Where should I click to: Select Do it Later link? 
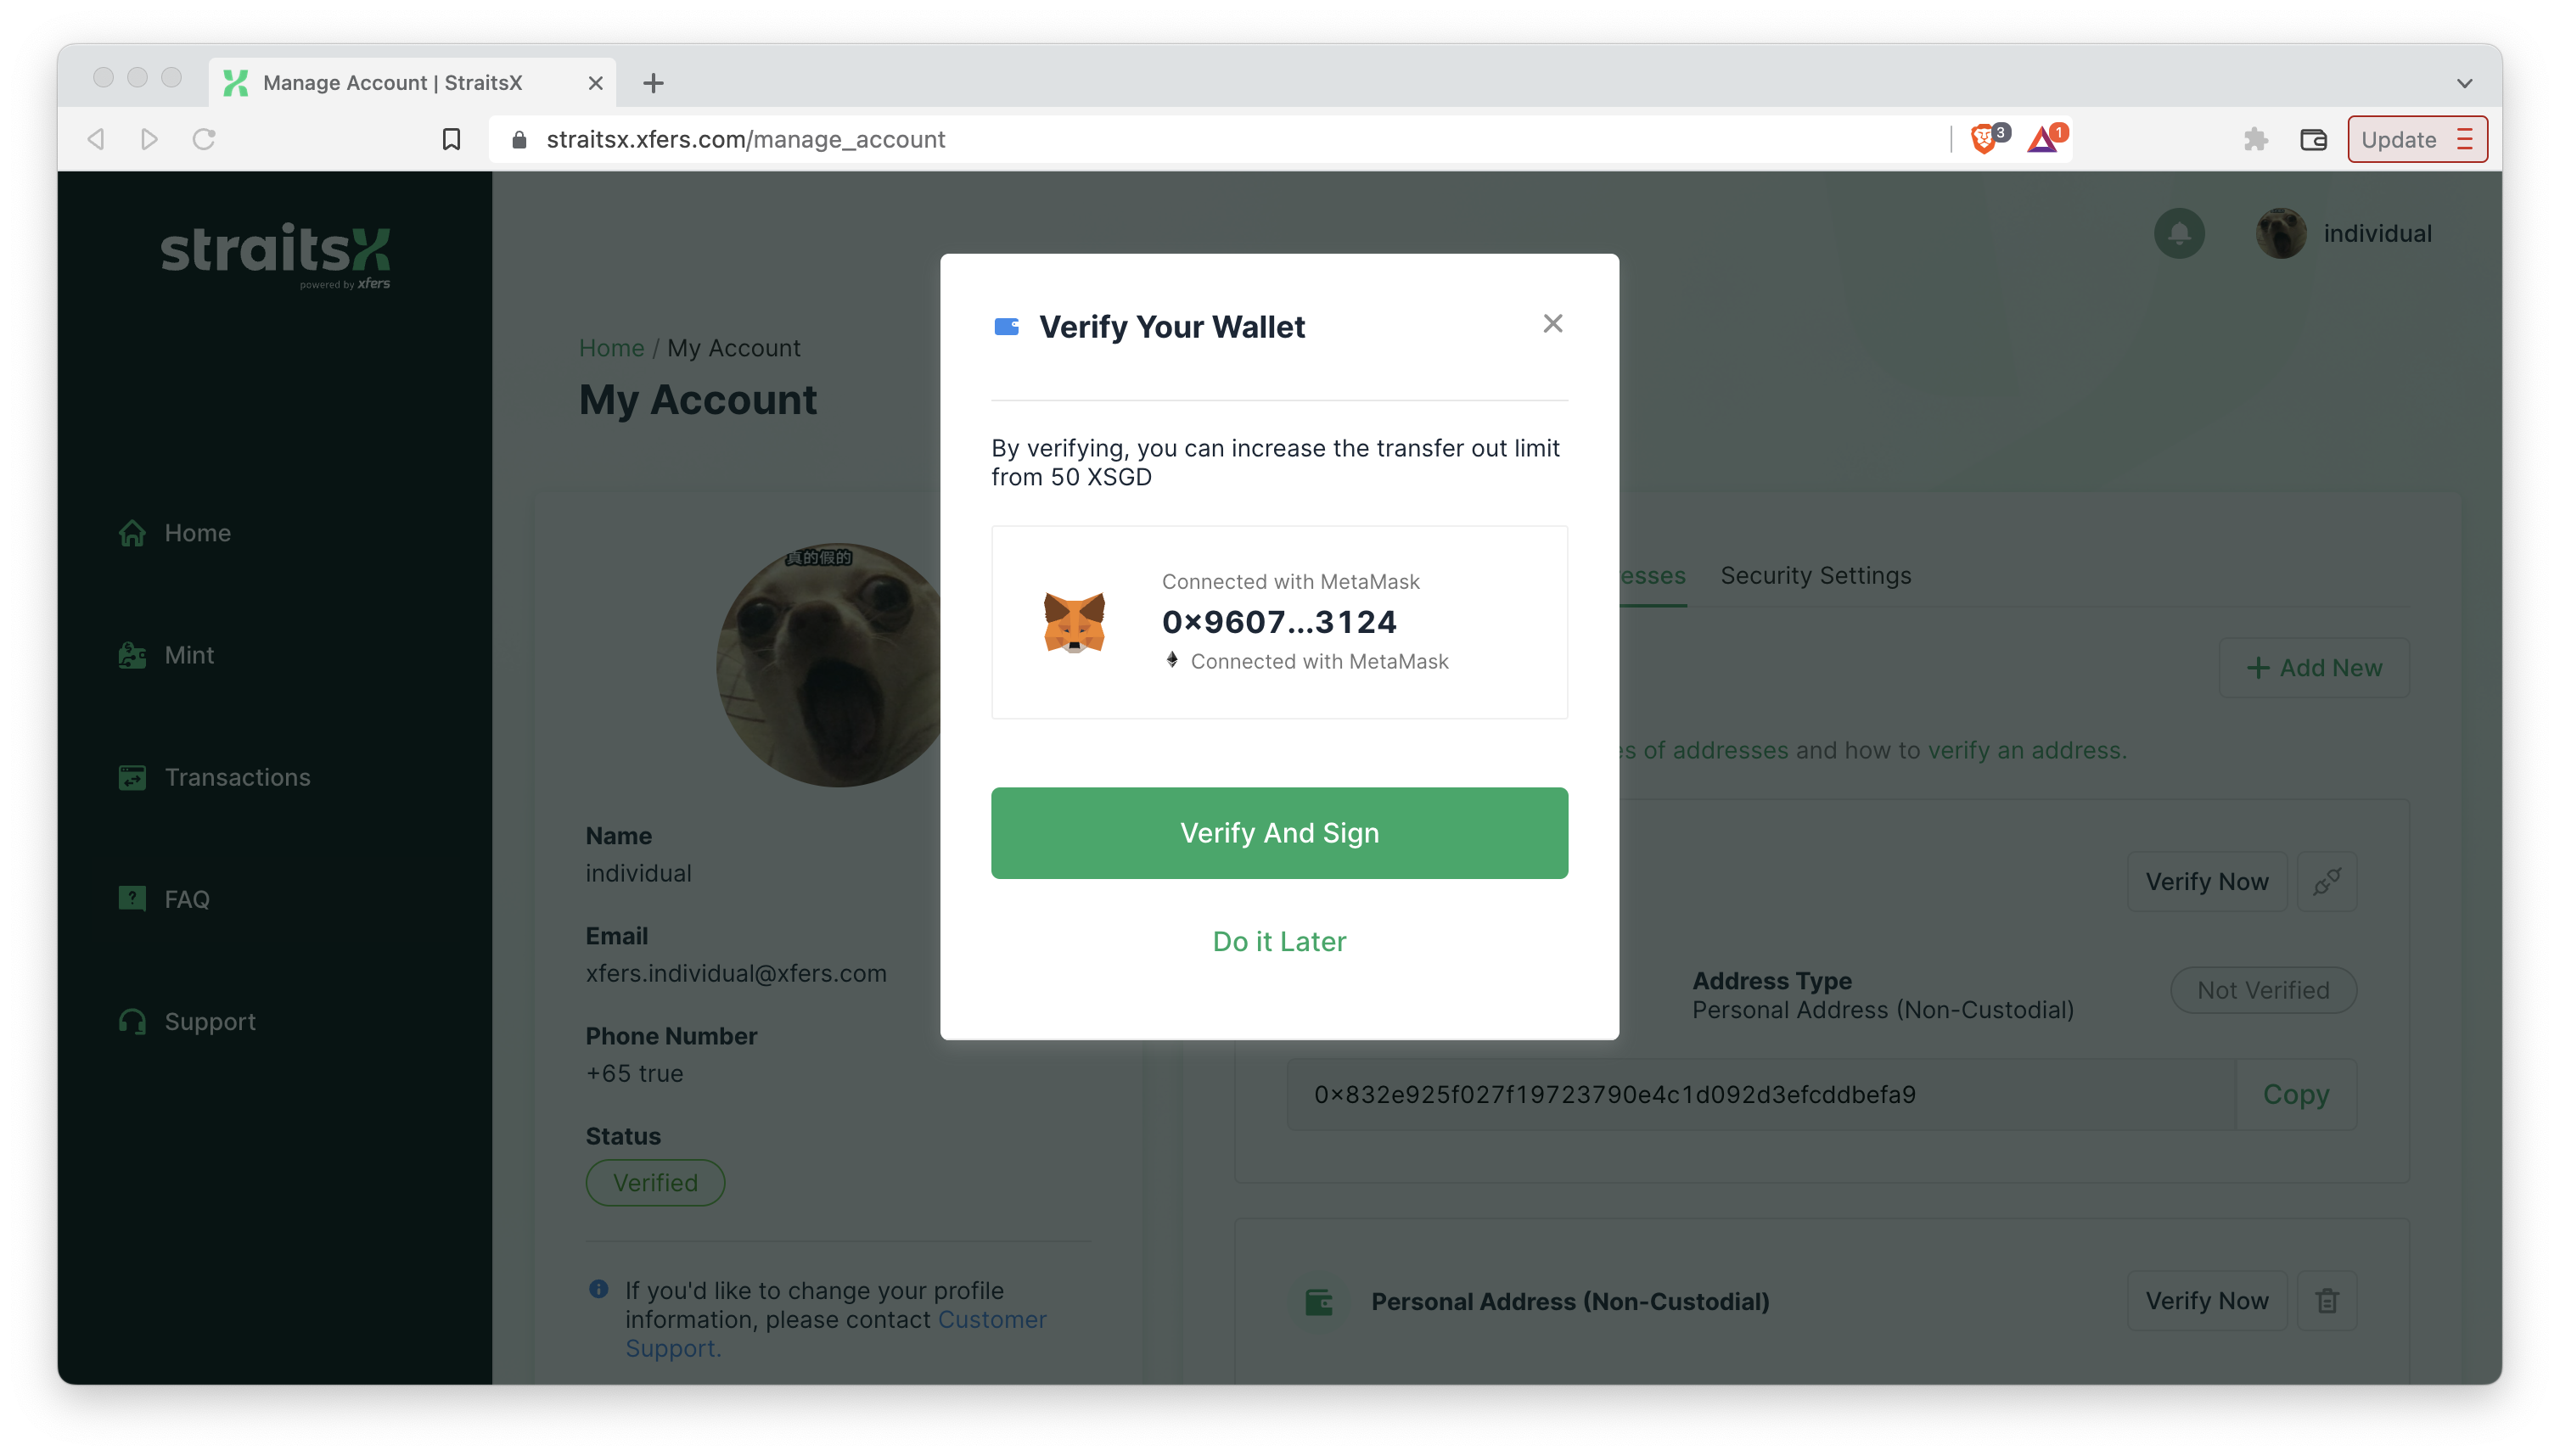click(1278, 941)
